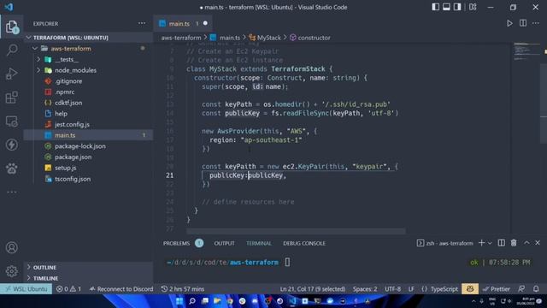Click the WSL: Ubuntu remote indicator
The height and width of the screenshot is (308, 547).
tap(26, 289)
